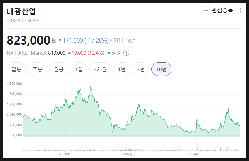Switch chart to 주봉 view
This screenshot has width=249, height=161.
point(37,69)
